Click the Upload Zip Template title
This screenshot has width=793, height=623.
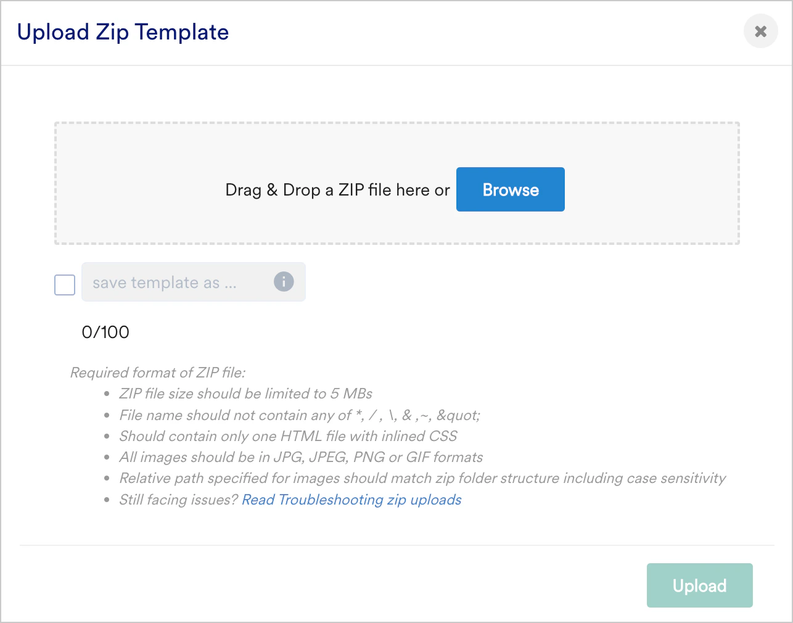[x=123, y=31]
